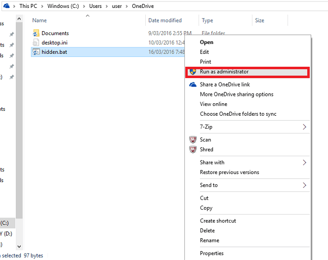Image resolution: width=328 pixels, height=260 pixels.
Task: Sort by the Name column header
Action: click(40, 20)
